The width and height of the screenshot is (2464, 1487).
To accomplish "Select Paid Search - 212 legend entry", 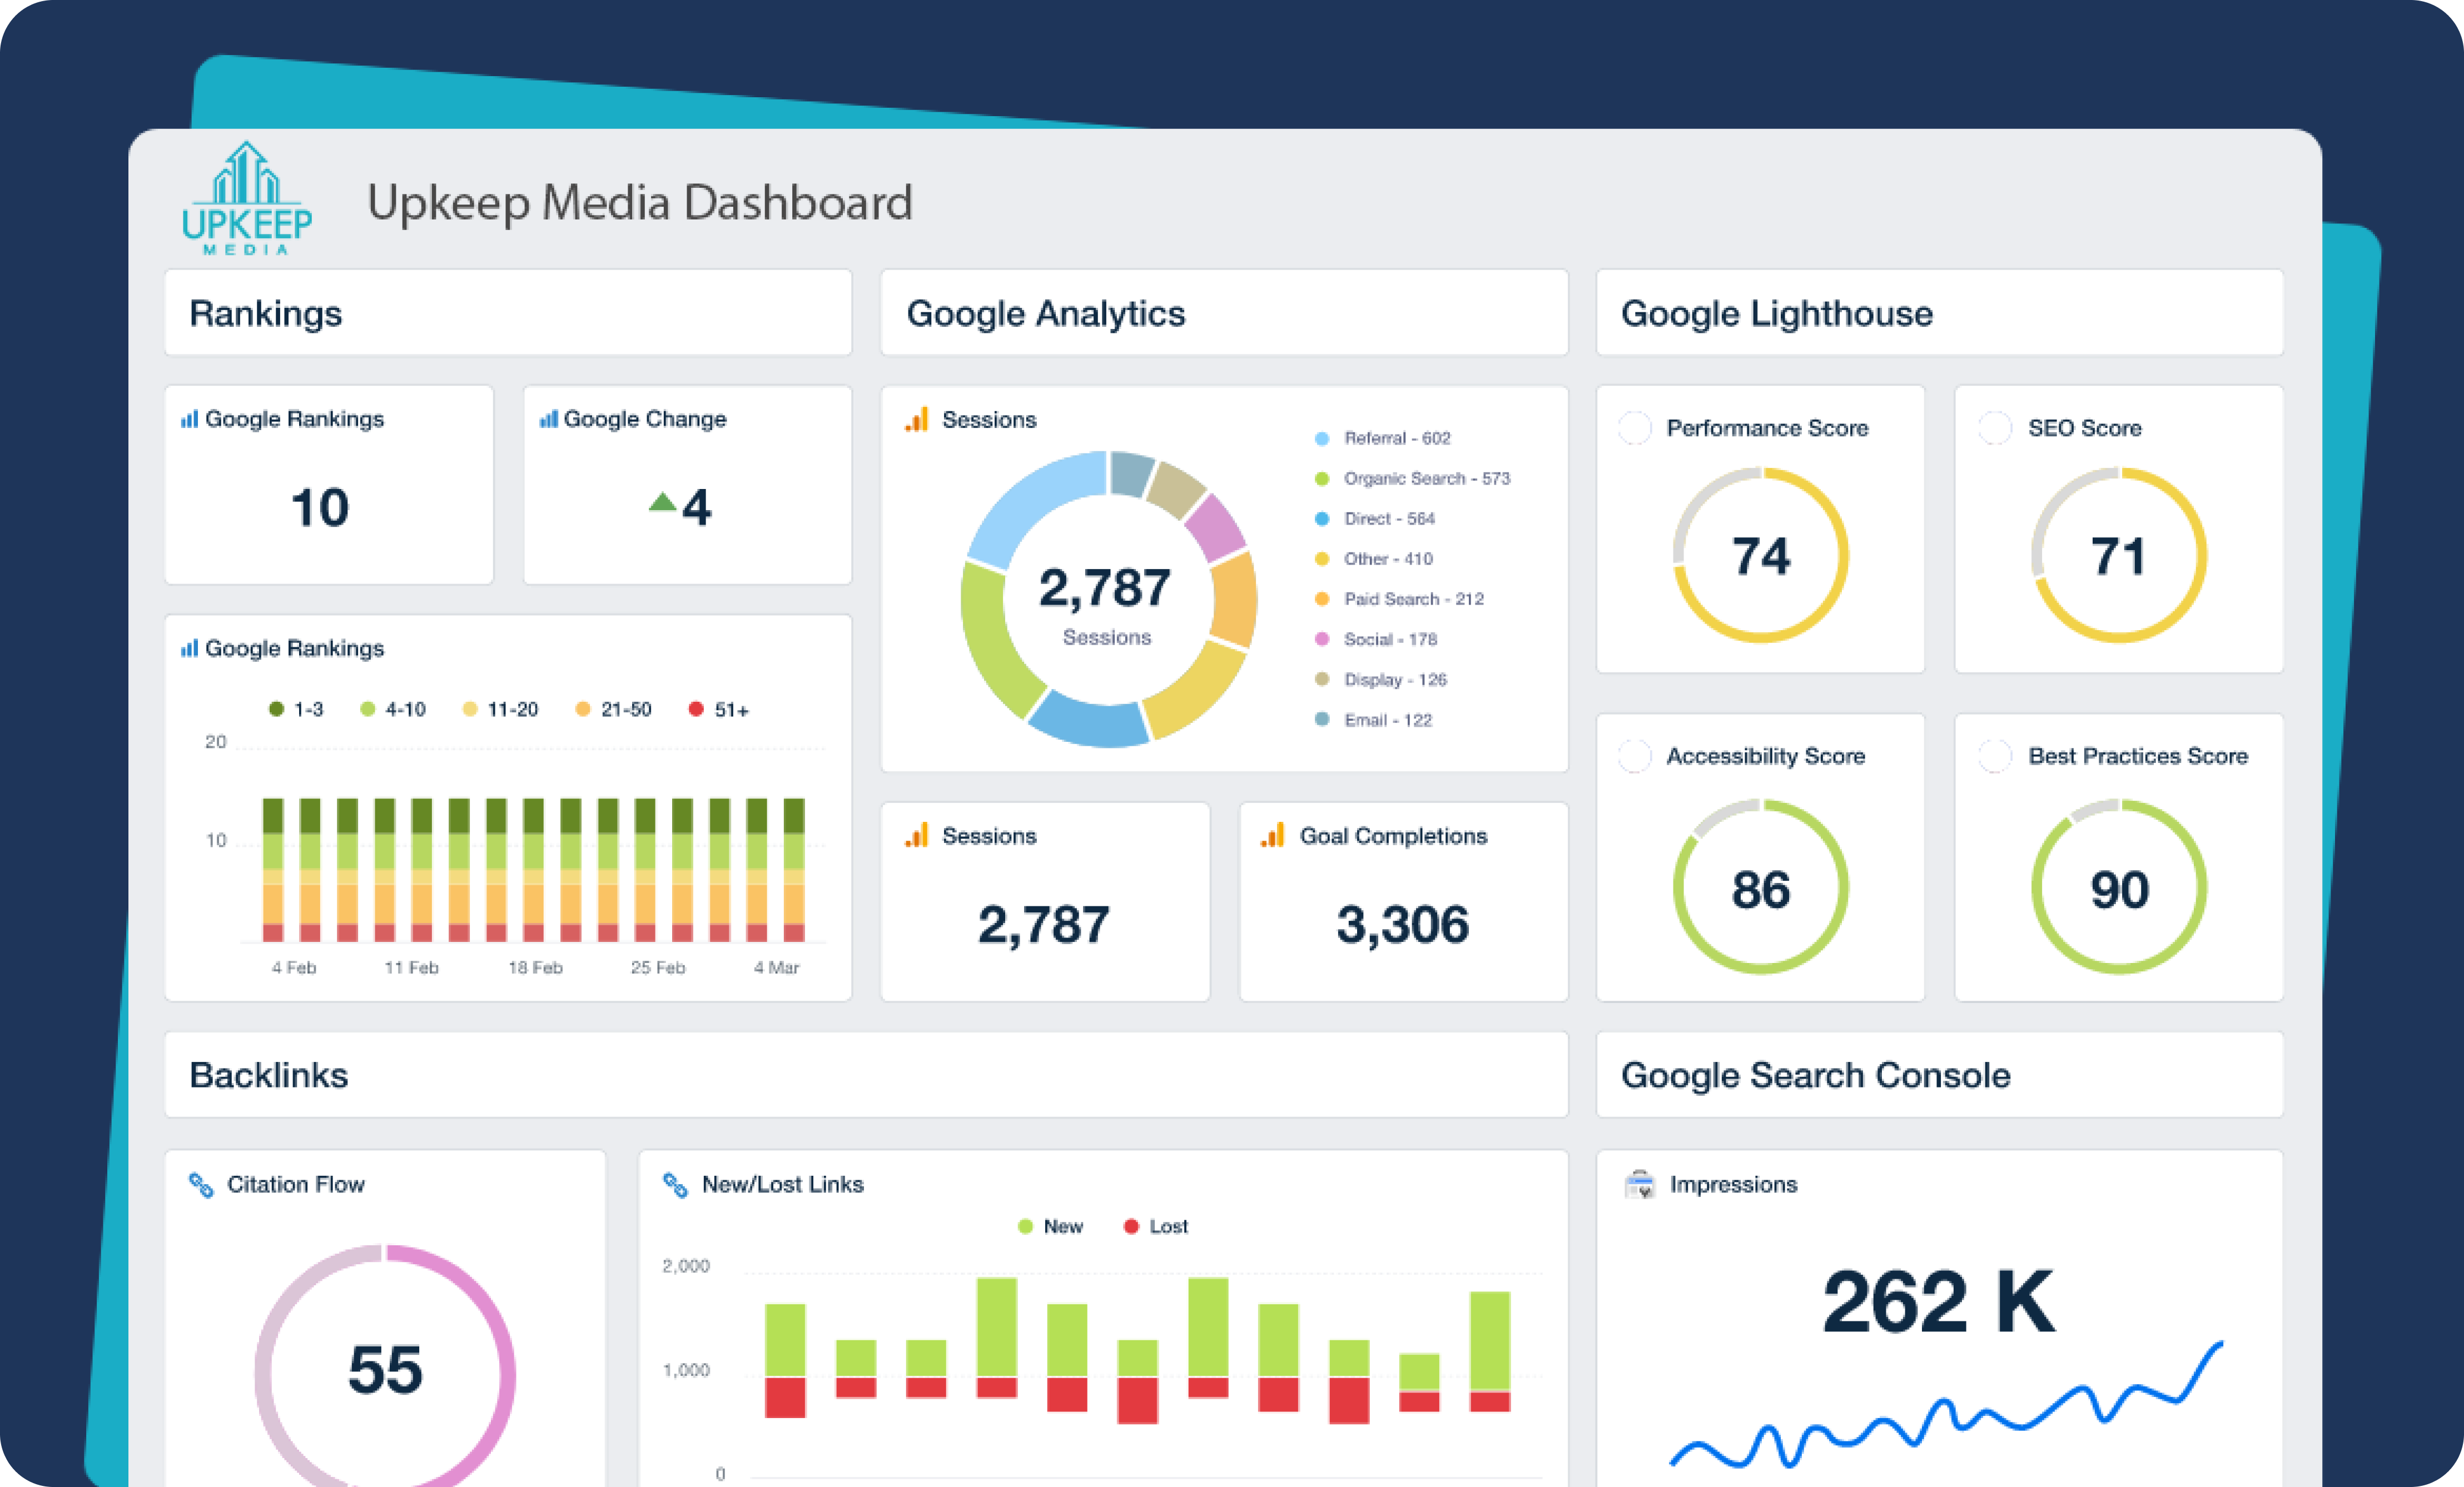I will 1399,598.
